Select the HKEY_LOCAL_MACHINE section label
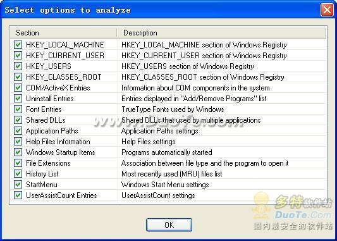The height and width of the screenshot is (241, 337). (65, 45)
